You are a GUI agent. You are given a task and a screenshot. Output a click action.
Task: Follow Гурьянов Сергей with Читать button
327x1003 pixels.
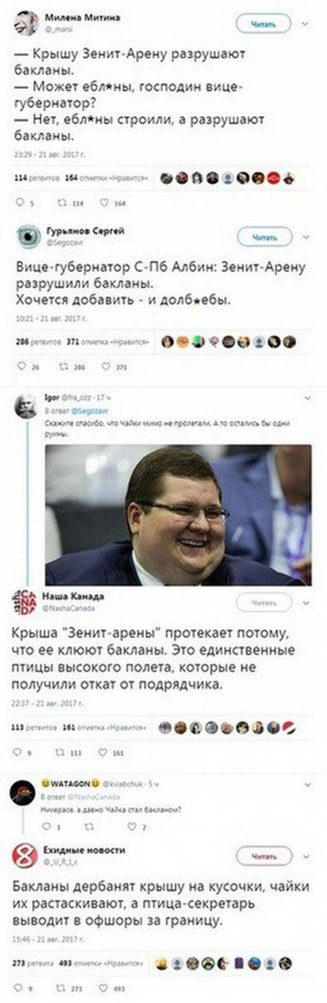[264, 237]
